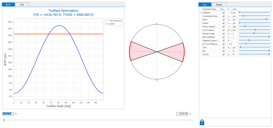Click the Unit column header
Viewport: 273px width, 128px height.
235,9
